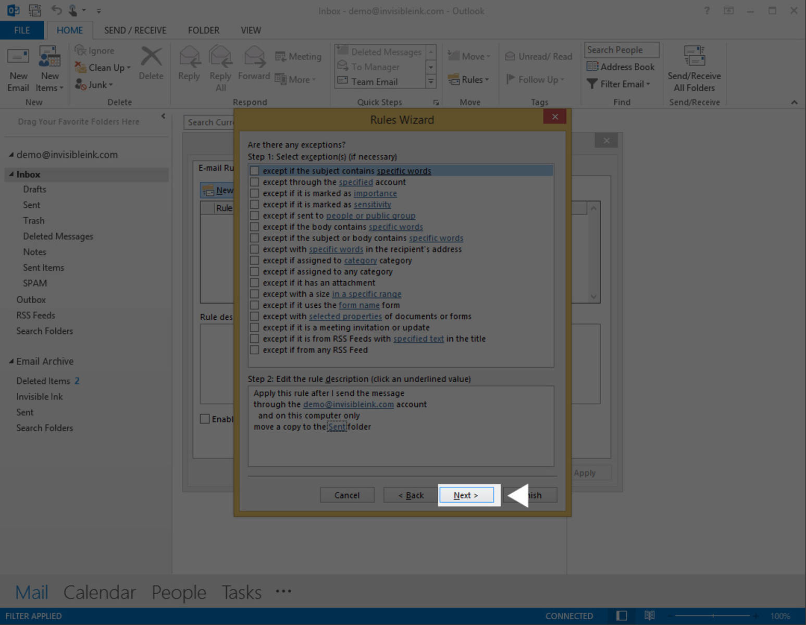Click the demo@invisibleink.com account link in rule description
Screen dimensions: 806x625
tap(349, 404)
